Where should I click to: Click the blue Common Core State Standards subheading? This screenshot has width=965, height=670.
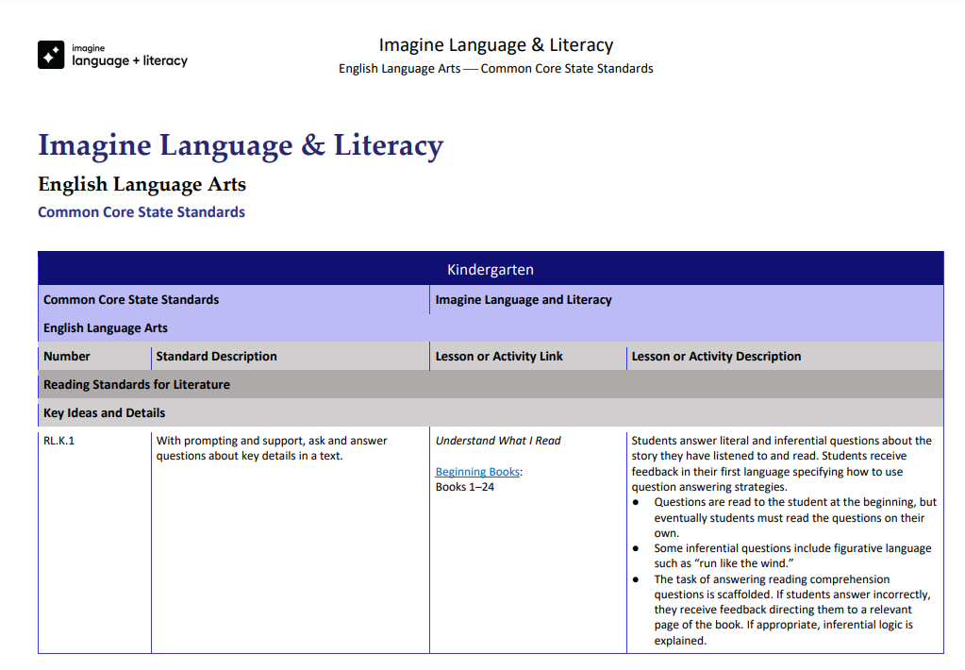(x=141, y=212)
